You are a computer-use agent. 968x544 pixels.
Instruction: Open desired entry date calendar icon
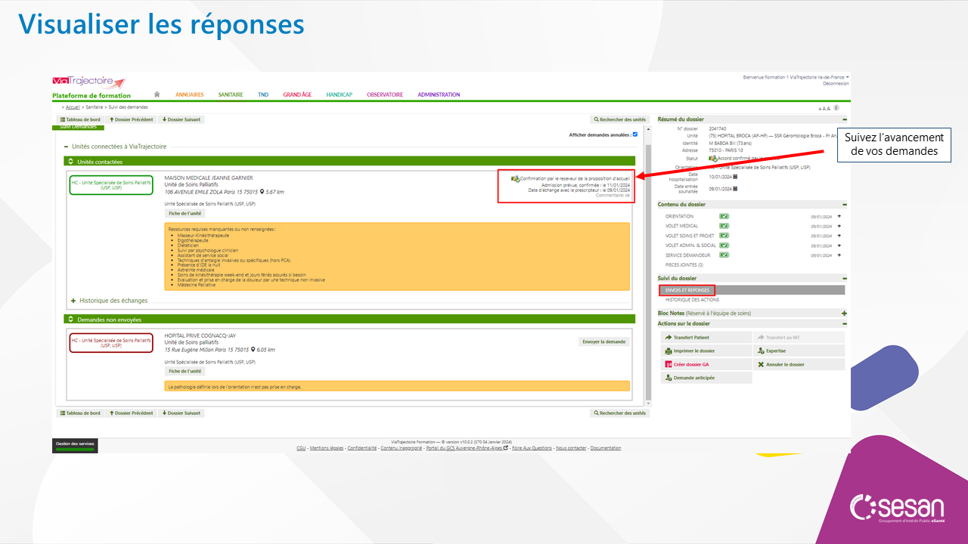(x=734, y=188)
